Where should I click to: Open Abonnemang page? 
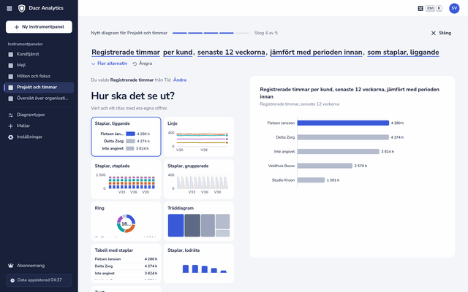39,266
